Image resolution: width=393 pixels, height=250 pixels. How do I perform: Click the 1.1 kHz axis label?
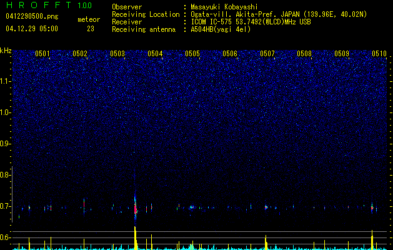5,81
